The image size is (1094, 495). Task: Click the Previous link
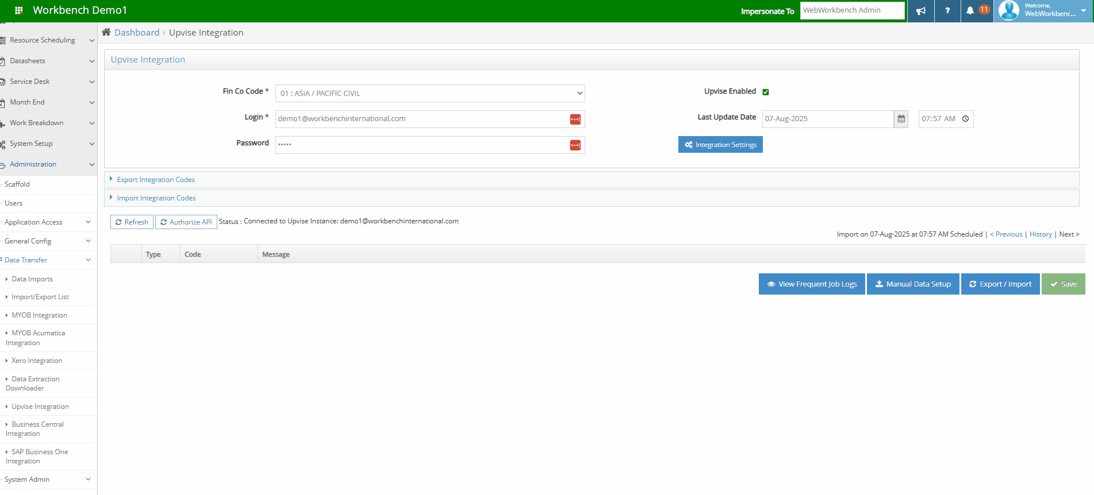(1006, 234)
